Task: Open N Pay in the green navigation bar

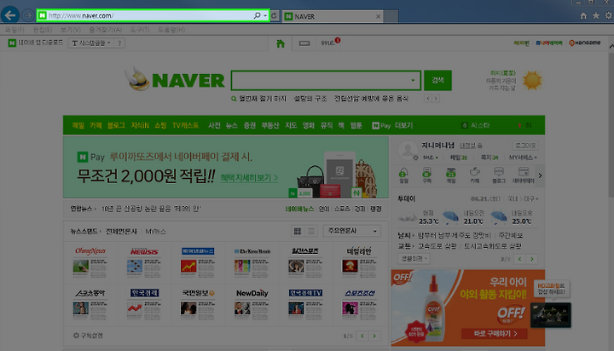Action: (x=381, y=125)
